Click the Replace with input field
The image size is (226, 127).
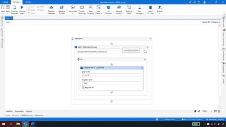click(x=112, y=83)
